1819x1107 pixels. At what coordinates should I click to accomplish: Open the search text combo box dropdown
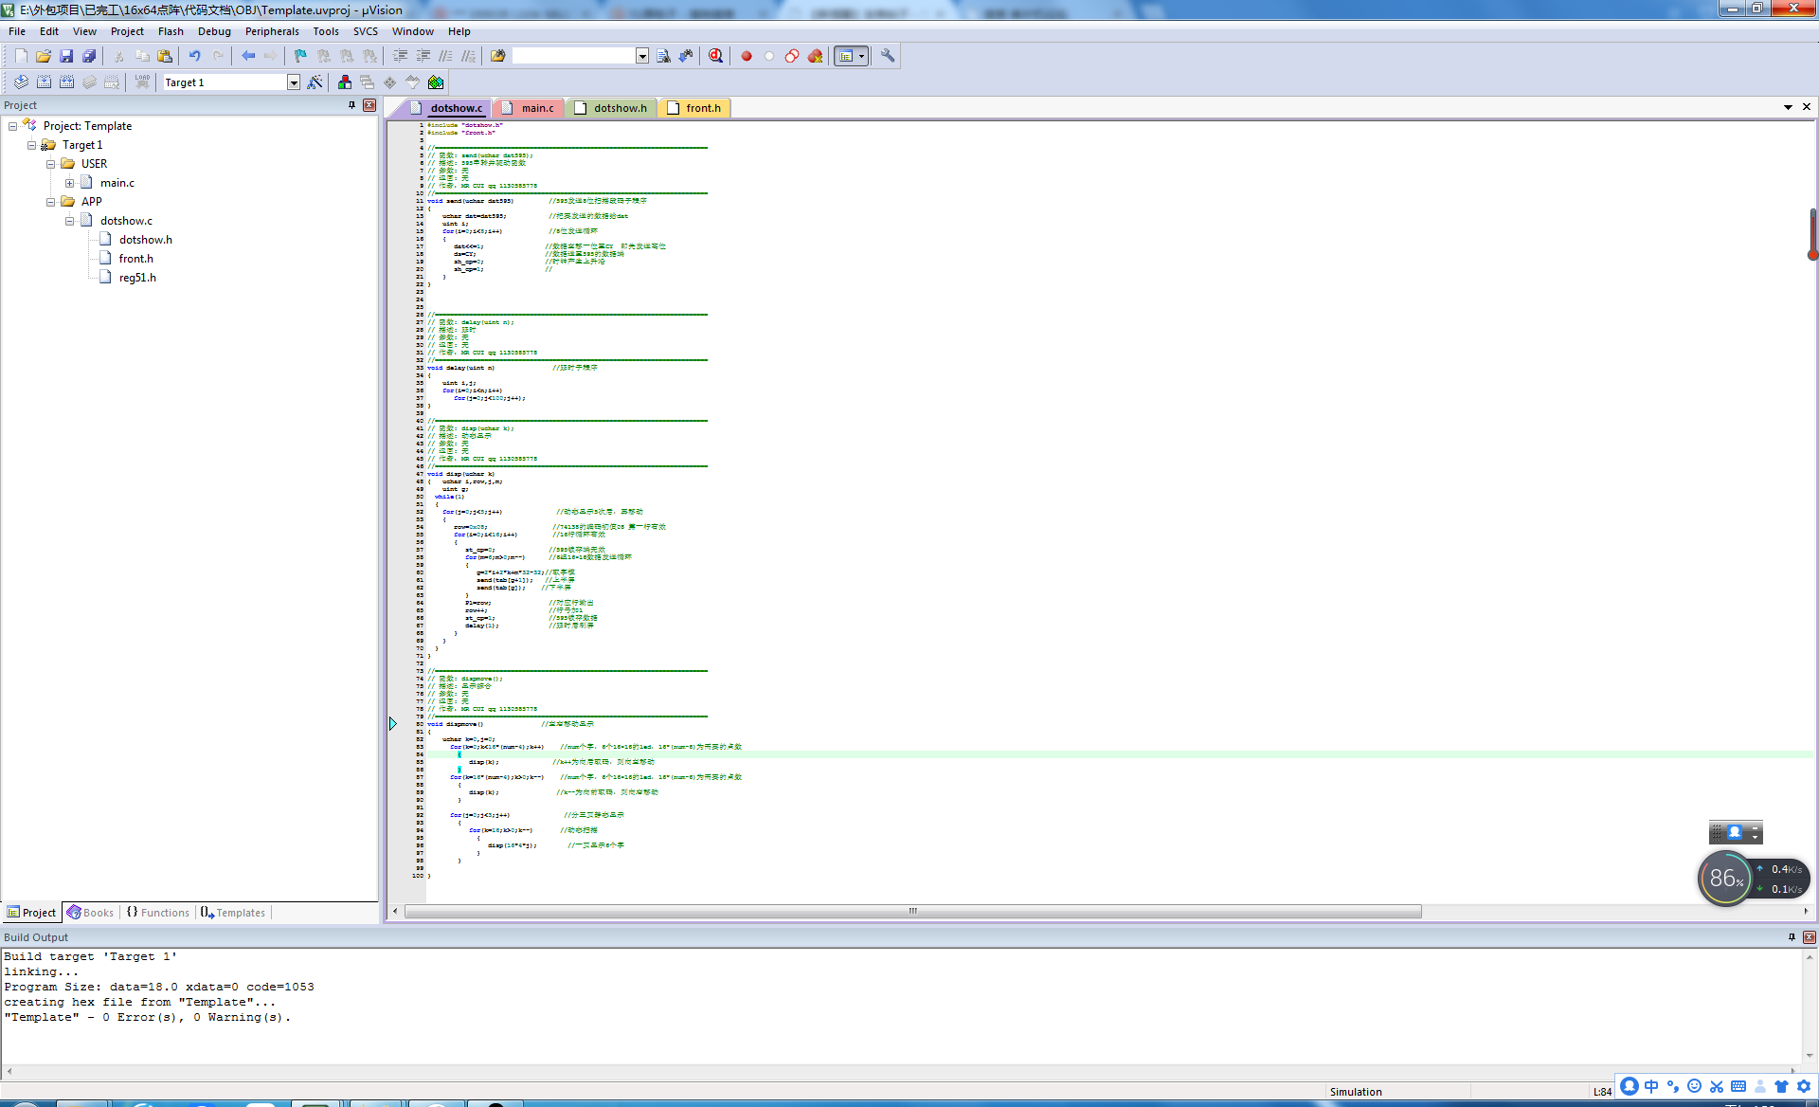tap(642, 56)
